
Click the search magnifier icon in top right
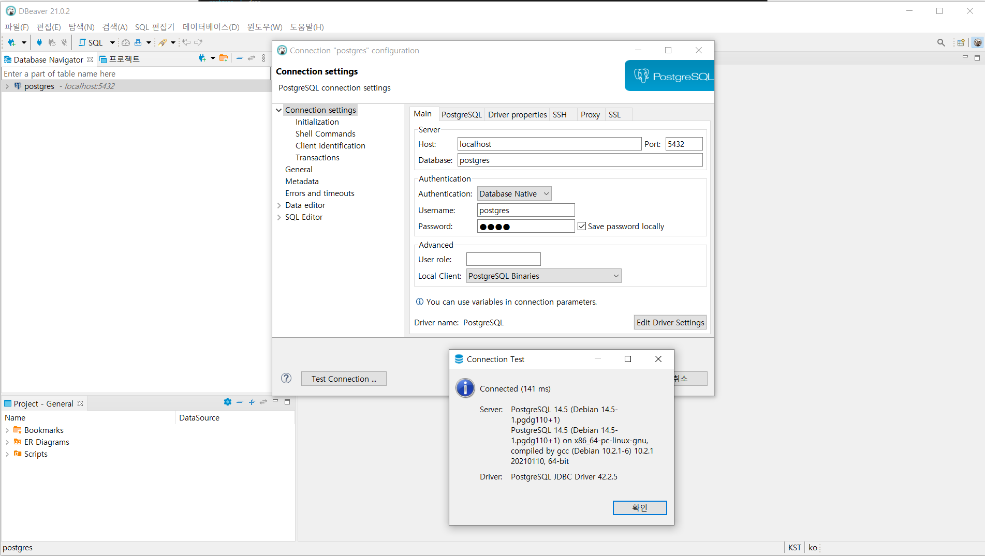point(940,42)
